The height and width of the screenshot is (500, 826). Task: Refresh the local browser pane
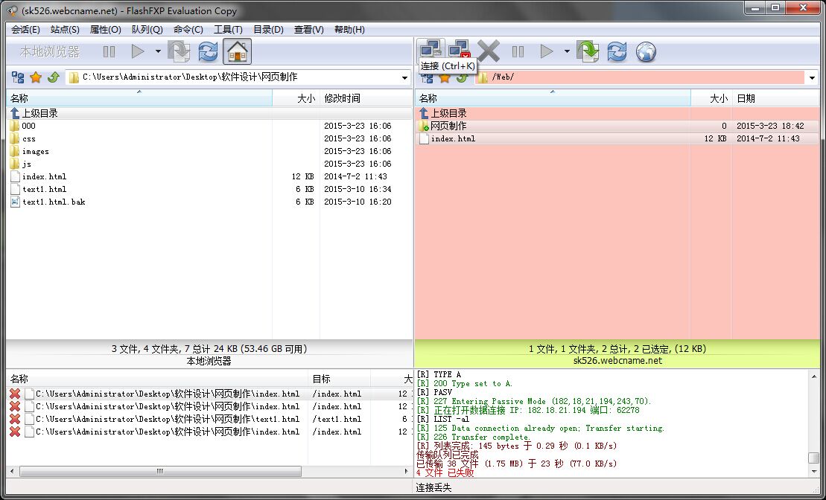coord(208,51)
